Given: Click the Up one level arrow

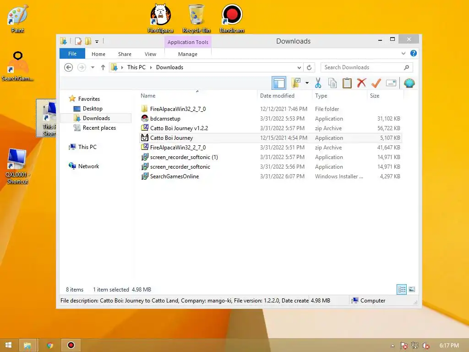Looking at the screenshot, I should pos(103,67).
